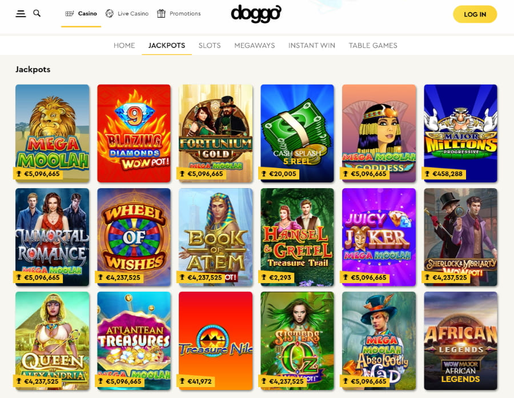Select the African Legends game
514x398 pixels.
[x=460, y=341]
